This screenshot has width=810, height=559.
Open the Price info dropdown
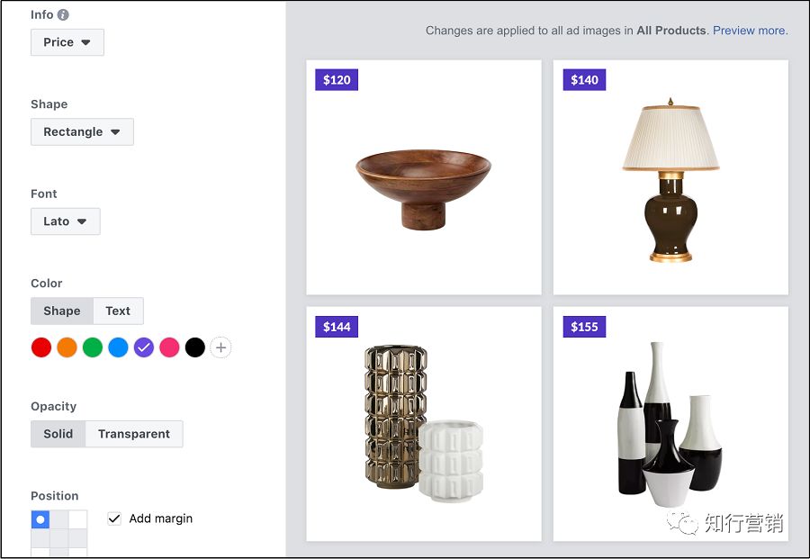point(67,42)
